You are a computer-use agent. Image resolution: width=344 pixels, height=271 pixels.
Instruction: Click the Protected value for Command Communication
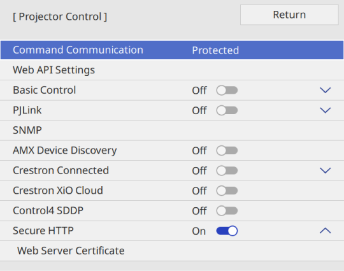coord(215,50)
